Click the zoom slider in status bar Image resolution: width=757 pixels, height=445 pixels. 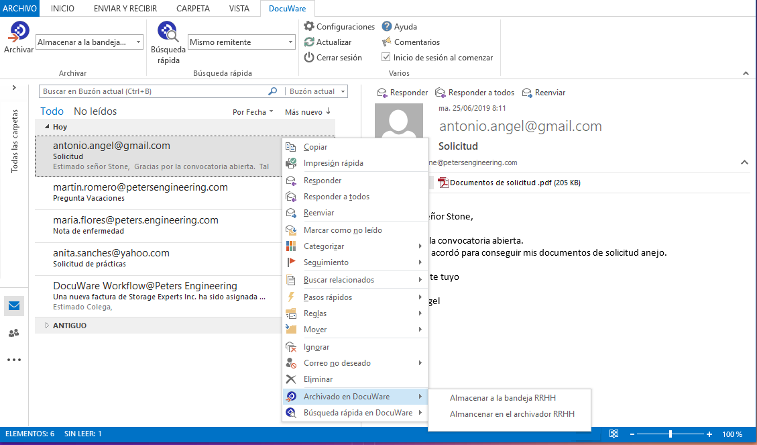(x=670, y=434)
